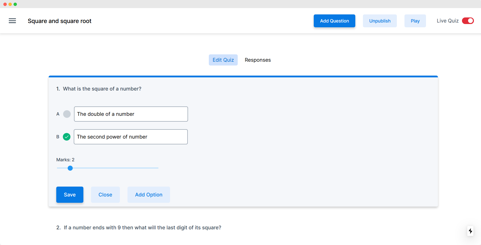Select the Edit Quiz tab
Image resolution: width=481 pixels, height=245 pixels.
[x=223, y=60]
